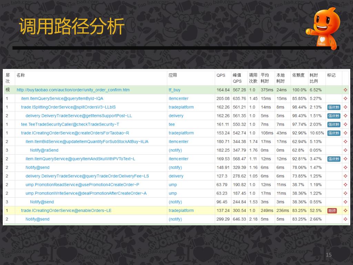Viewport: 353px width, 265px height.
Task: Click the 本地耗时 column header
Action: (281, 78)
